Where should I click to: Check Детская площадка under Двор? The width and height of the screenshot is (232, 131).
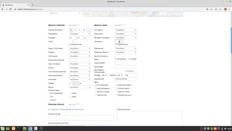click(x=96, y=92)
